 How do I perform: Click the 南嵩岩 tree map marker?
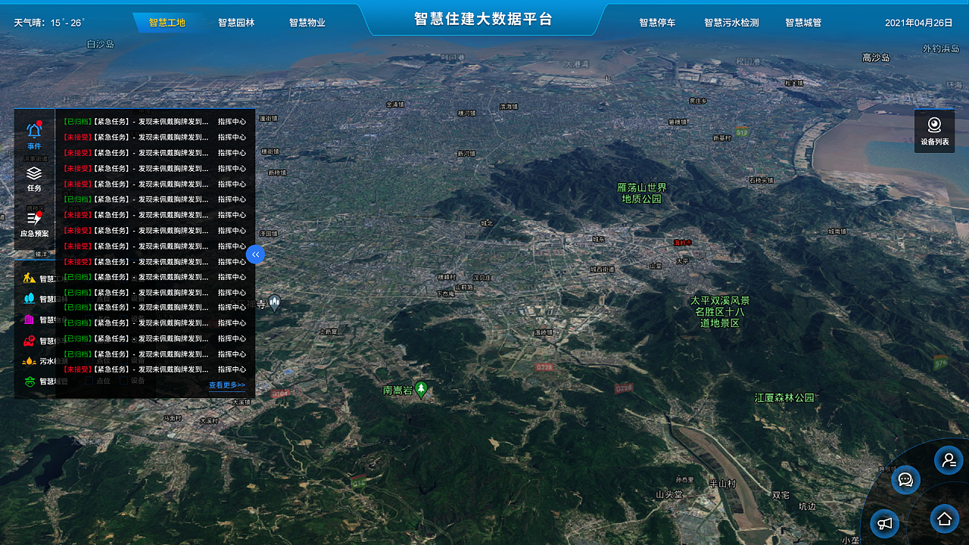(422, 389)
